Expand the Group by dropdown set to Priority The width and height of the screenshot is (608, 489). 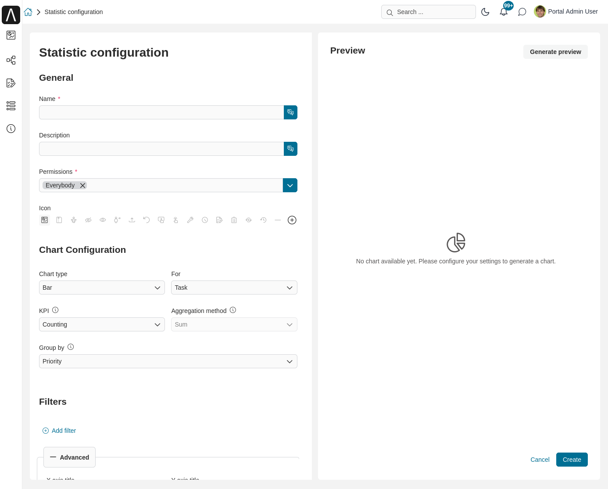pos(168,361)
